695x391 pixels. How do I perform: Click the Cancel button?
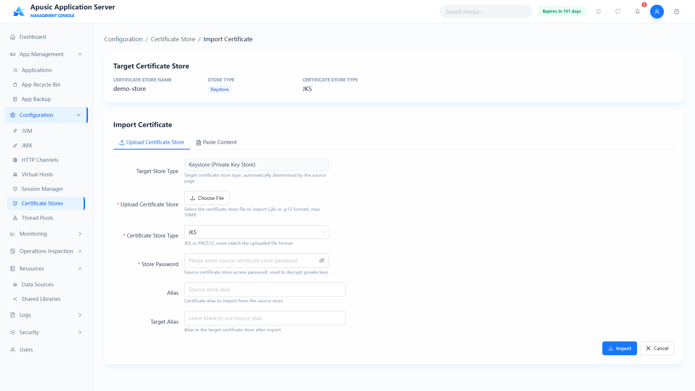[657, 348]
